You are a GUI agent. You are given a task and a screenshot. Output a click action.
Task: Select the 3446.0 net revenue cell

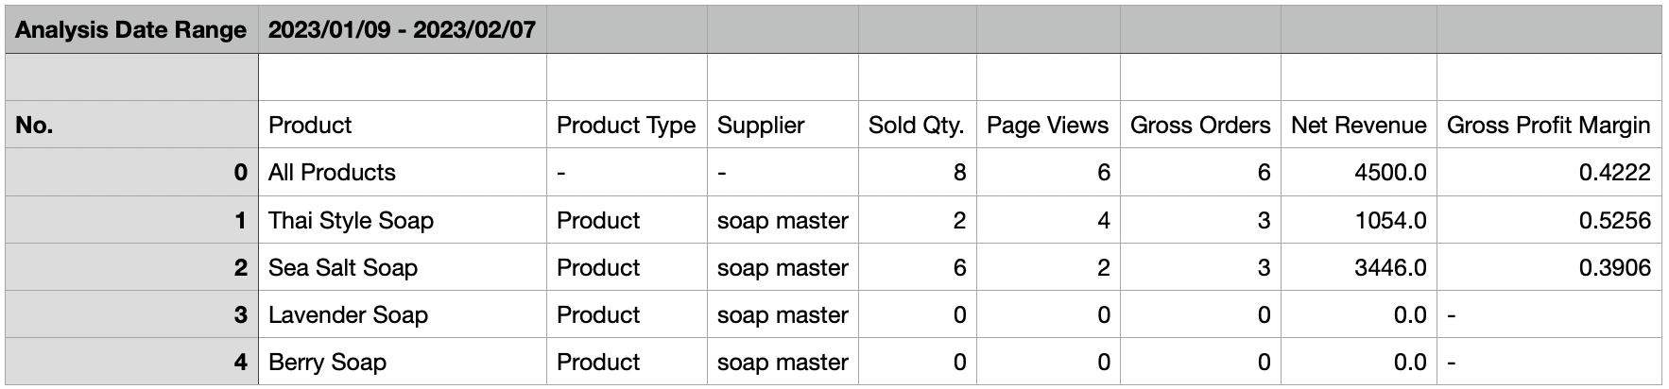pos(1359,267)
